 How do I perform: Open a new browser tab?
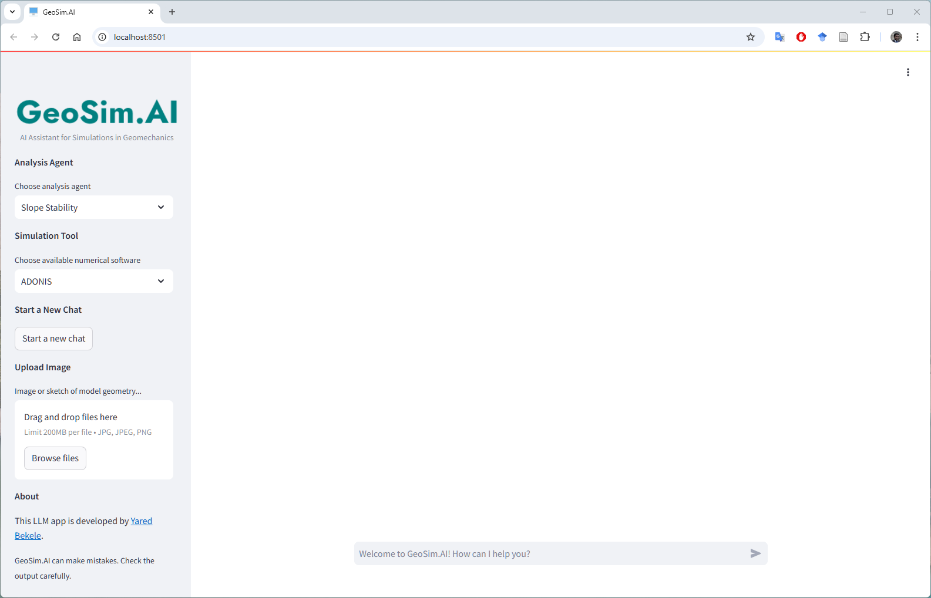point(172,12)
